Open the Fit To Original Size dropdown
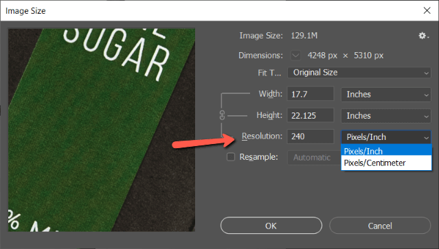The height and width of the screenshot is (249, 439). coord(359,73)
